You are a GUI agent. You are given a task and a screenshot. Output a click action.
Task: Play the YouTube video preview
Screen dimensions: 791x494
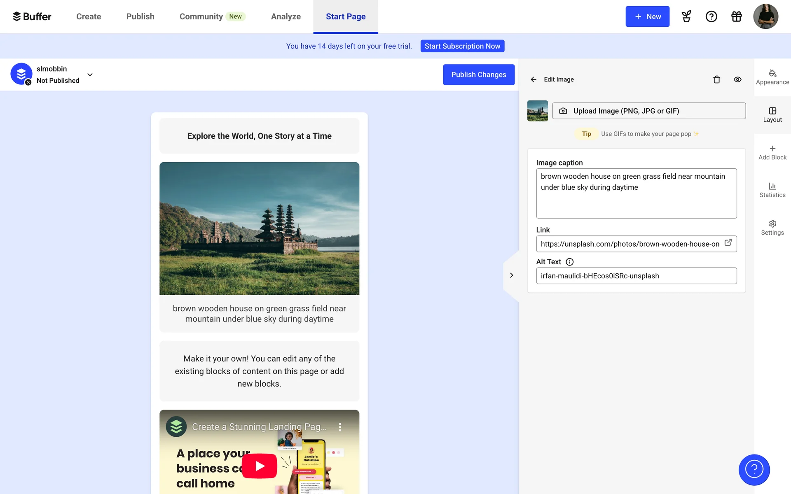(259, 466)
